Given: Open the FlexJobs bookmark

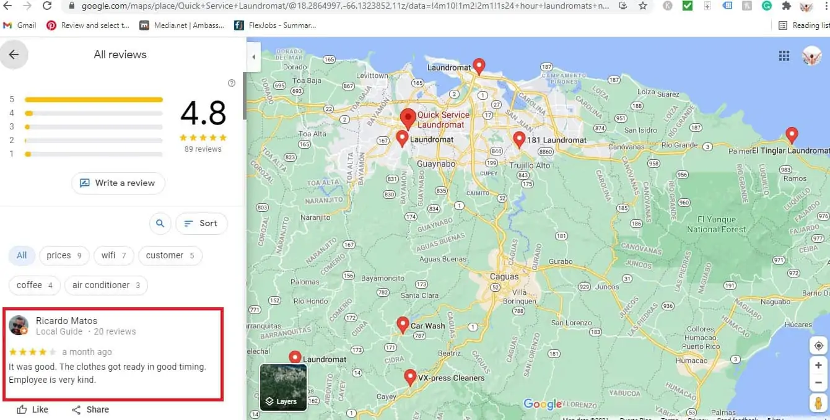Looking at the screenshot, I should coord(275,25).
